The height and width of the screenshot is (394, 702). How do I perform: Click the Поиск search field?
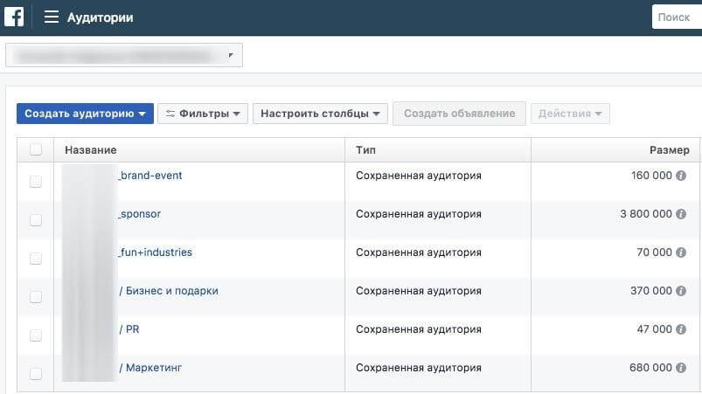676,17
